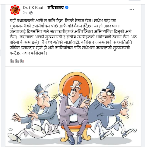Click the line beginning जनतालाई दिग्भ्रमित
Viewport: 145px width, 147px height.
71,31
